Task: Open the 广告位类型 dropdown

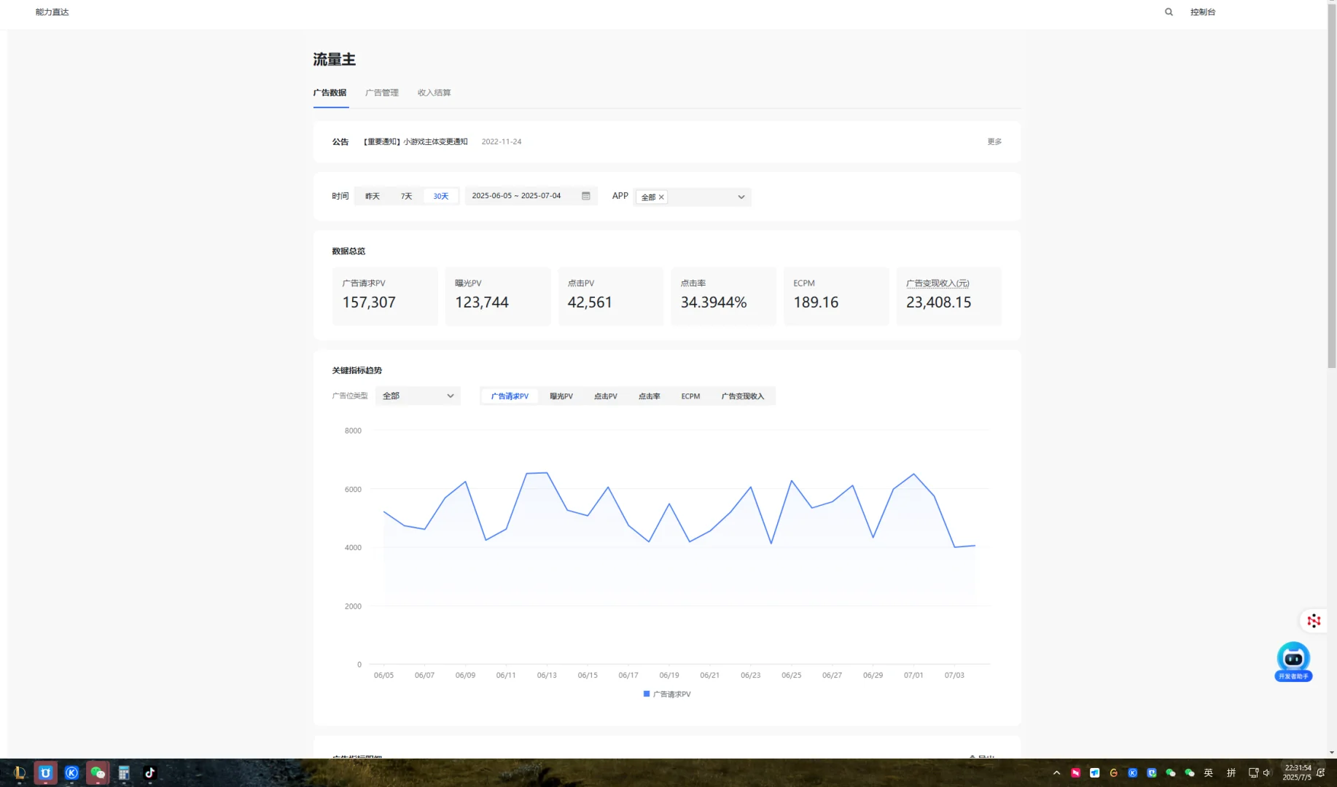Action: (418, 396)
